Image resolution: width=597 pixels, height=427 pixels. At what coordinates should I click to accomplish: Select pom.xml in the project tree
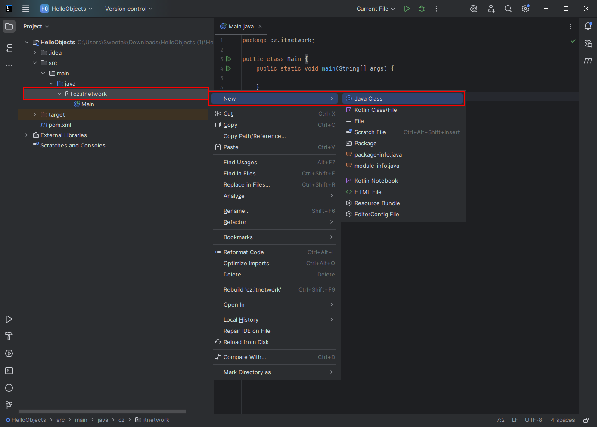click(x=56, y=125)
